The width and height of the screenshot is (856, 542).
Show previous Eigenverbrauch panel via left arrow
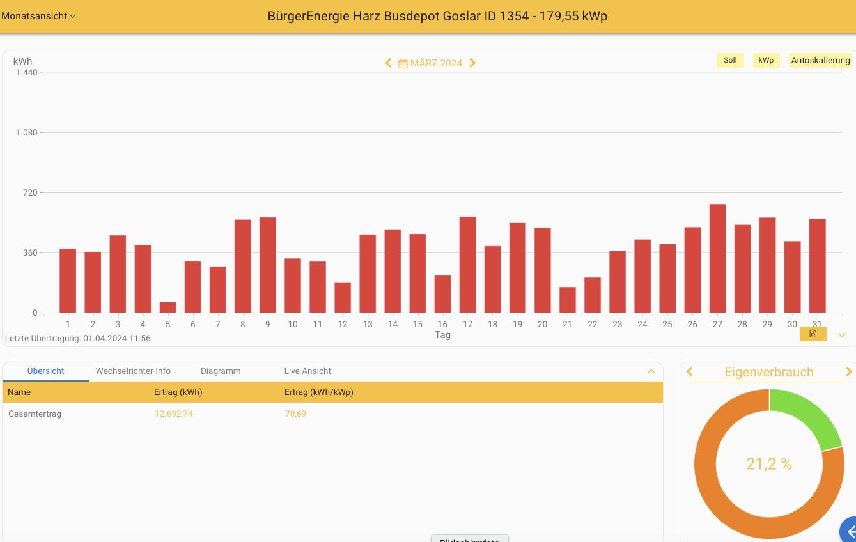coord(690,372)
